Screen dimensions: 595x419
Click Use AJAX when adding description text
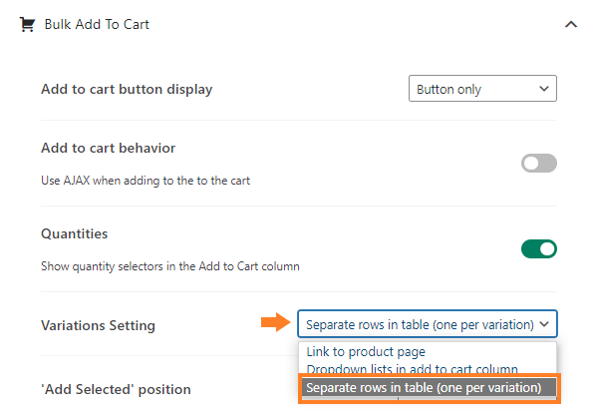pyautogui.click(x=146, y=181)
